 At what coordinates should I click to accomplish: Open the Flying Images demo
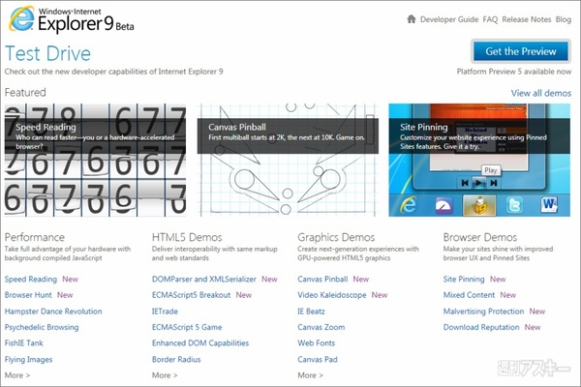click(x=28, y=359)
